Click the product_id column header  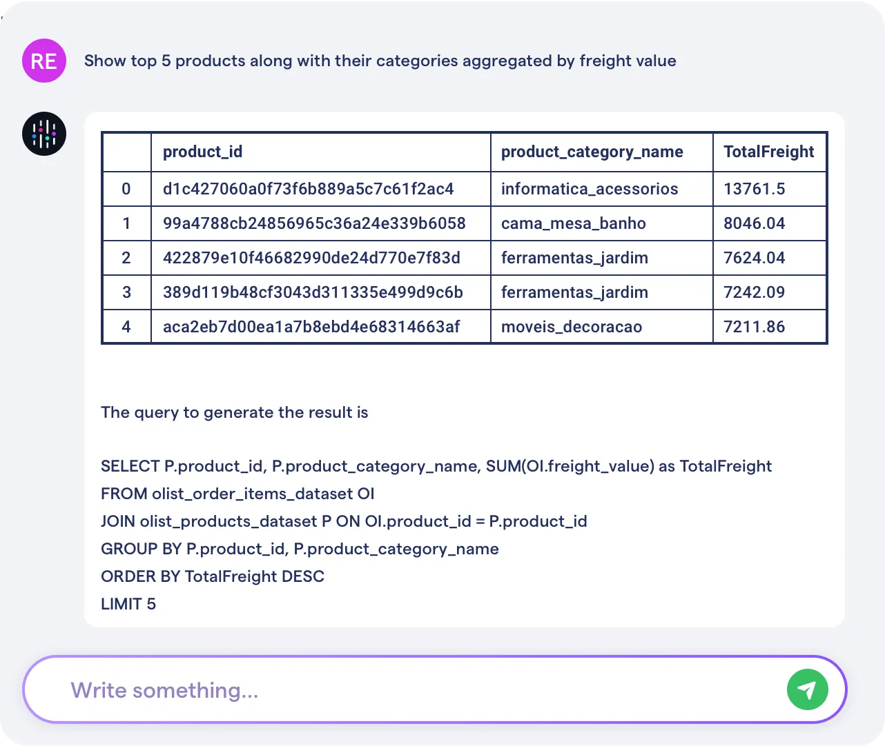pos(203,152)
